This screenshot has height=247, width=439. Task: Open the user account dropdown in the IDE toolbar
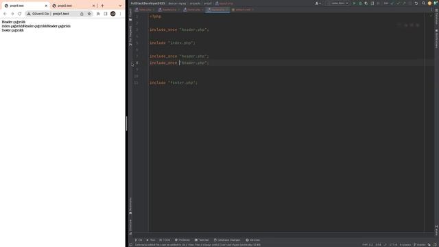(x=318, y=3)
